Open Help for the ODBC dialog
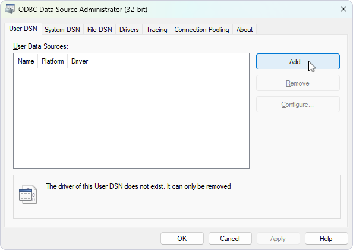353x250 pixels. [326, 239]
